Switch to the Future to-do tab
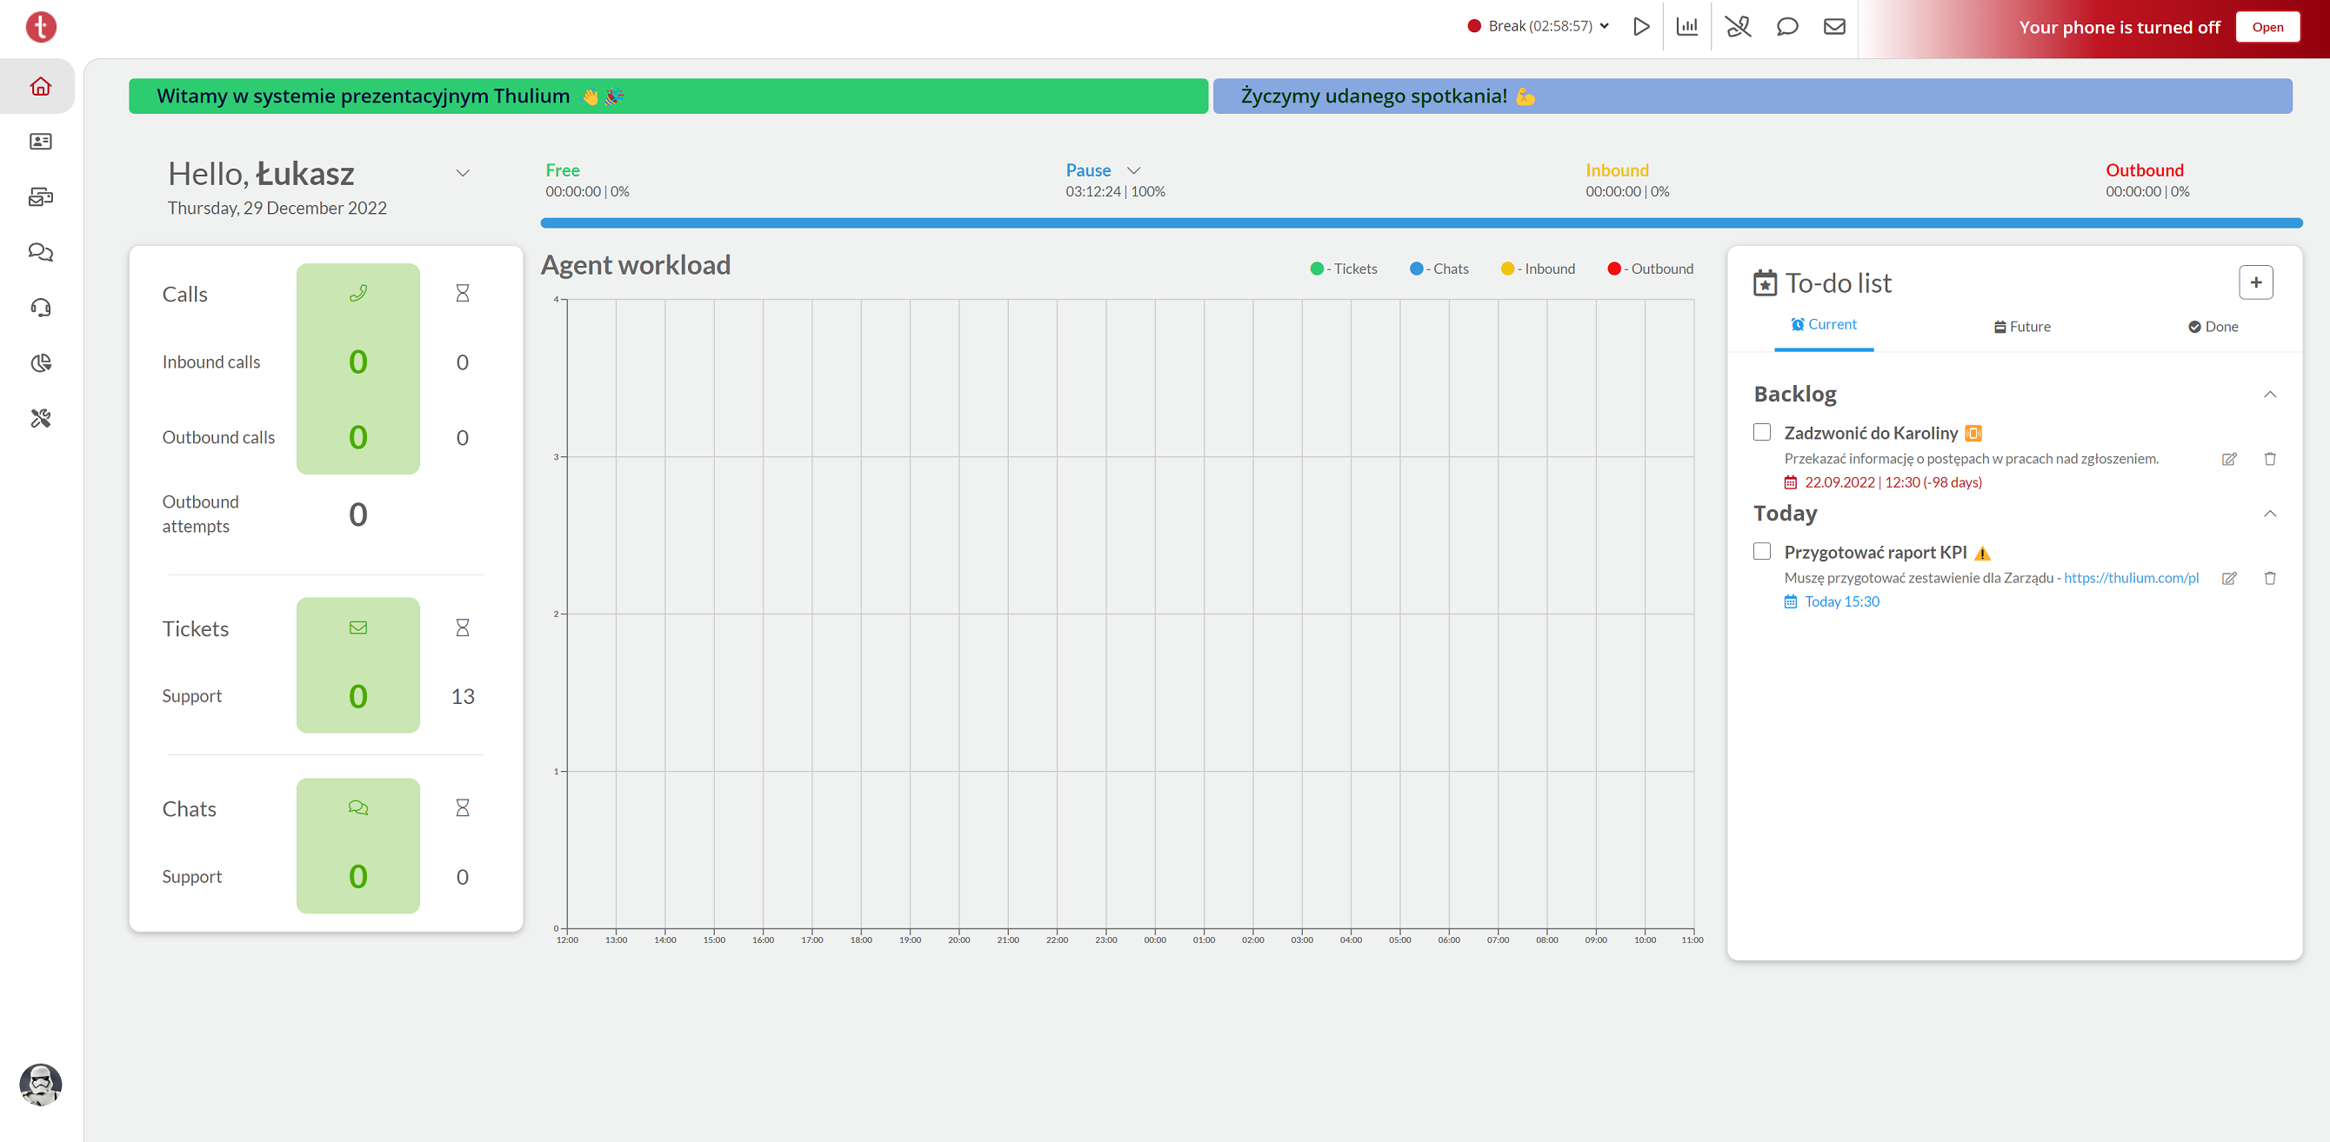Image resolution: width=2330 pixels, height=1142 pixels. pos(2021,327)
